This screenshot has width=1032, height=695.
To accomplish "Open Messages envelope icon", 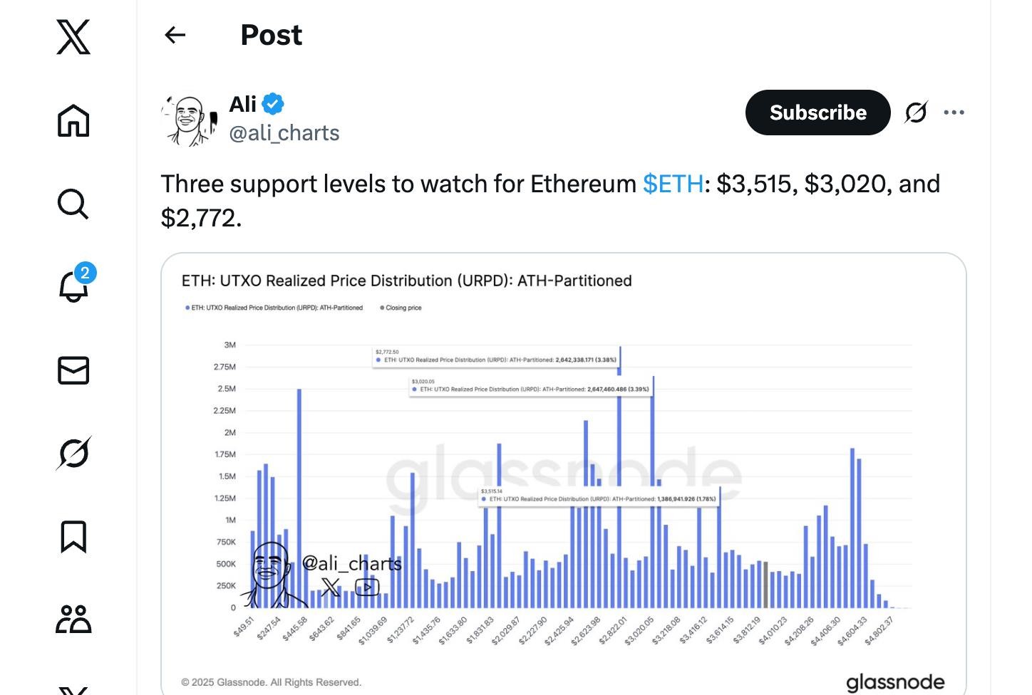I will tap(73, 370).
